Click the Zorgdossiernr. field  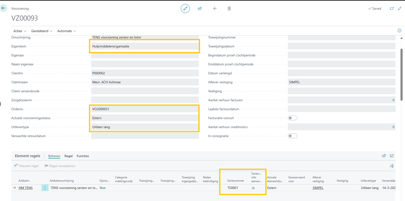tap(145, 100)
